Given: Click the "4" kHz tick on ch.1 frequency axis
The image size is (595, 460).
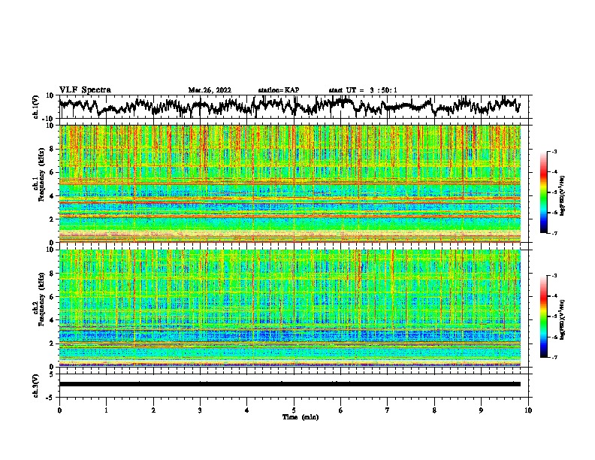Looking at the screenshot, I should (52, 196).
